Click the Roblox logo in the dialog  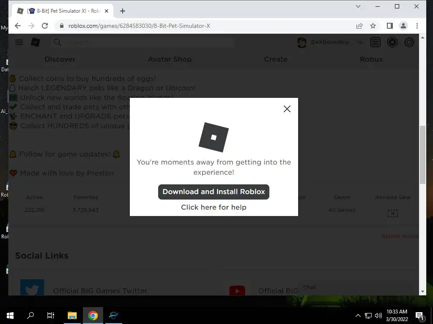coord(214,137)
